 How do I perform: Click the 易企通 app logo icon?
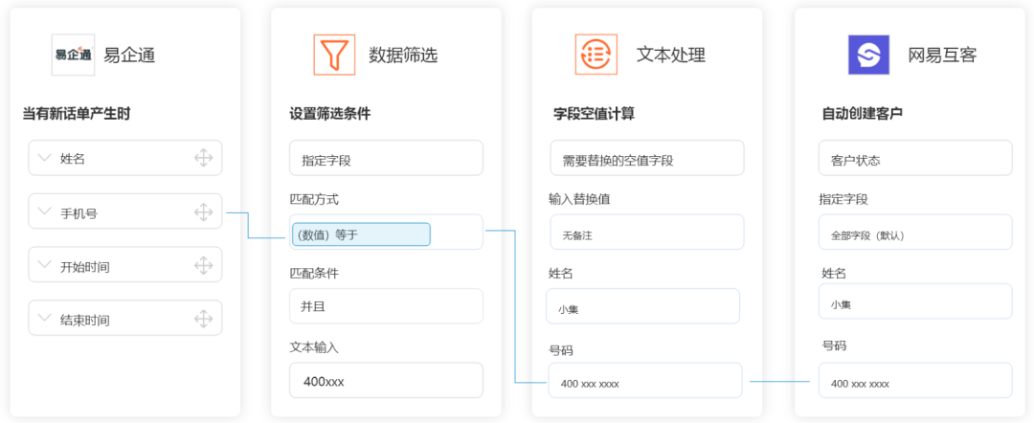[73, 55]
